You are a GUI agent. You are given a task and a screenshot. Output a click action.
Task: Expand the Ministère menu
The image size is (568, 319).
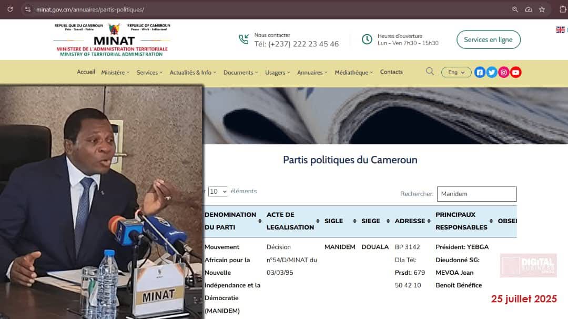(115, 73)
